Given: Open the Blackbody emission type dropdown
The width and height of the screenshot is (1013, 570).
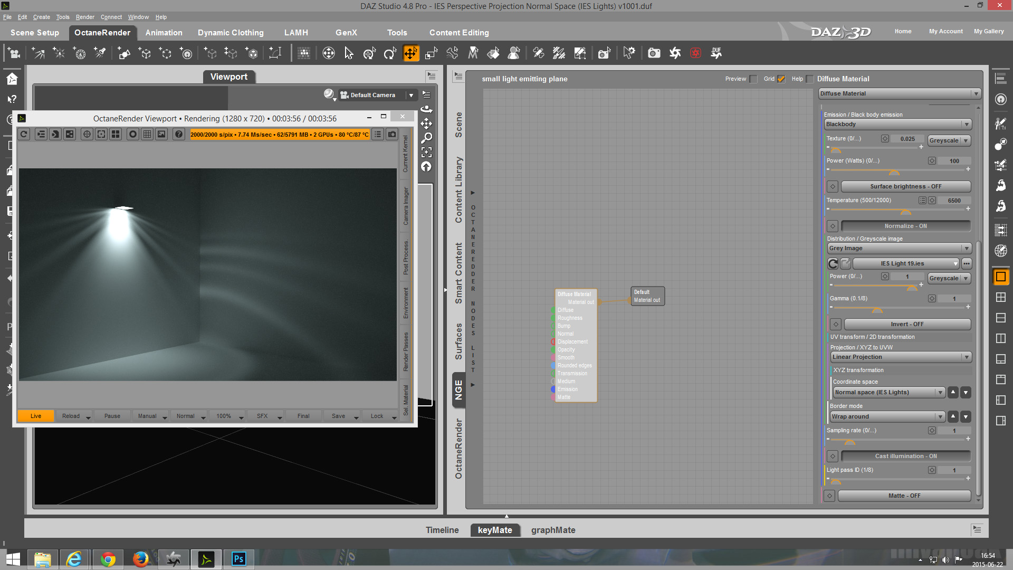Looking at the screenshot, I should 897,124.
